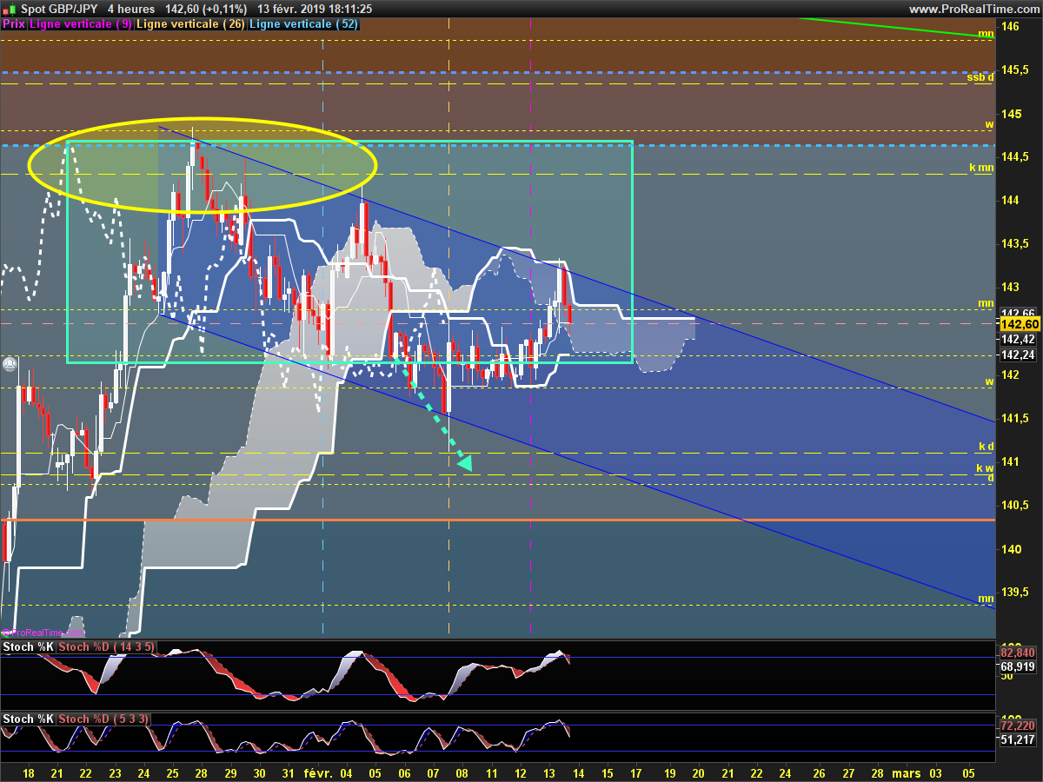Select the ssb d line label

click(x=980, y=77)
